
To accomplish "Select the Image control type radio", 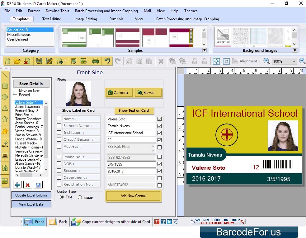I will coord(80,197).
